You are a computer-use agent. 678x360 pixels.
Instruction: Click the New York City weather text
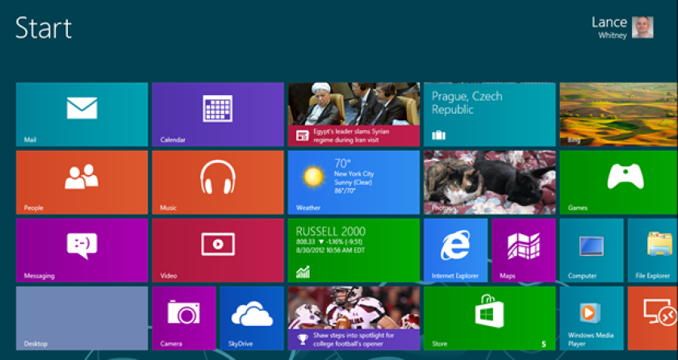pos(354,174)
